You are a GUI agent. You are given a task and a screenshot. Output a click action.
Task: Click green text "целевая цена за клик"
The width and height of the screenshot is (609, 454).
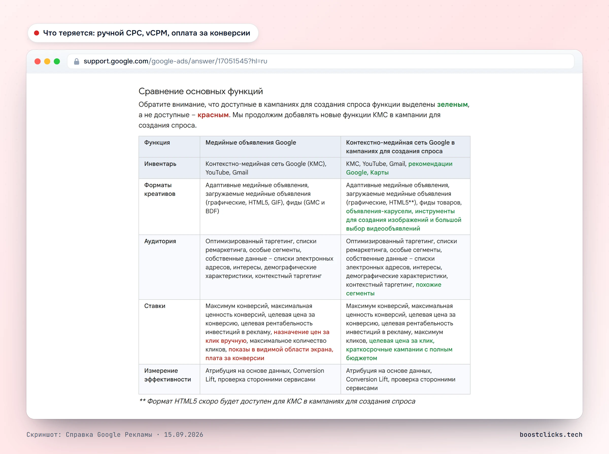pos(401,341)
